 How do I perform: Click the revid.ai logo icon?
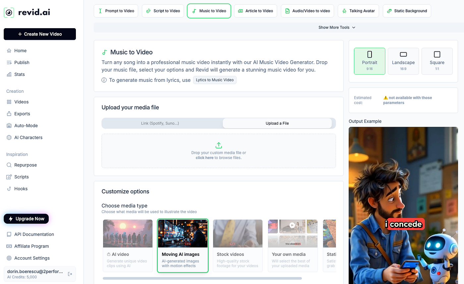point(9,13)
